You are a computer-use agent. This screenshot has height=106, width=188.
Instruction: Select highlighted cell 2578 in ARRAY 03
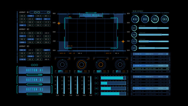(31, 56)
